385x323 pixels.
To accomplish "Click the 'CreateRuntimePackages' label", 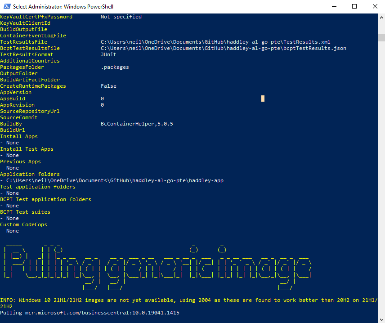I will (x=33, y=86).
